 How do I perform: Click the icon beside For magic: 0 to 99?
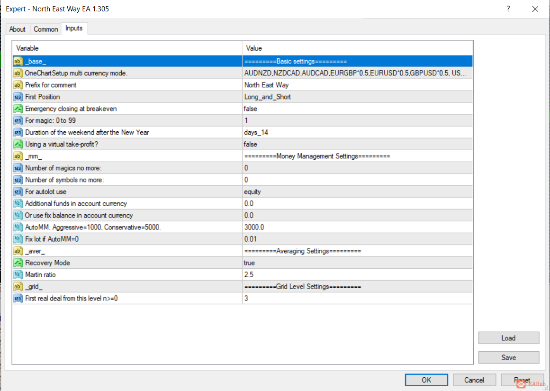pyautogui.click(x=18, y=120)
